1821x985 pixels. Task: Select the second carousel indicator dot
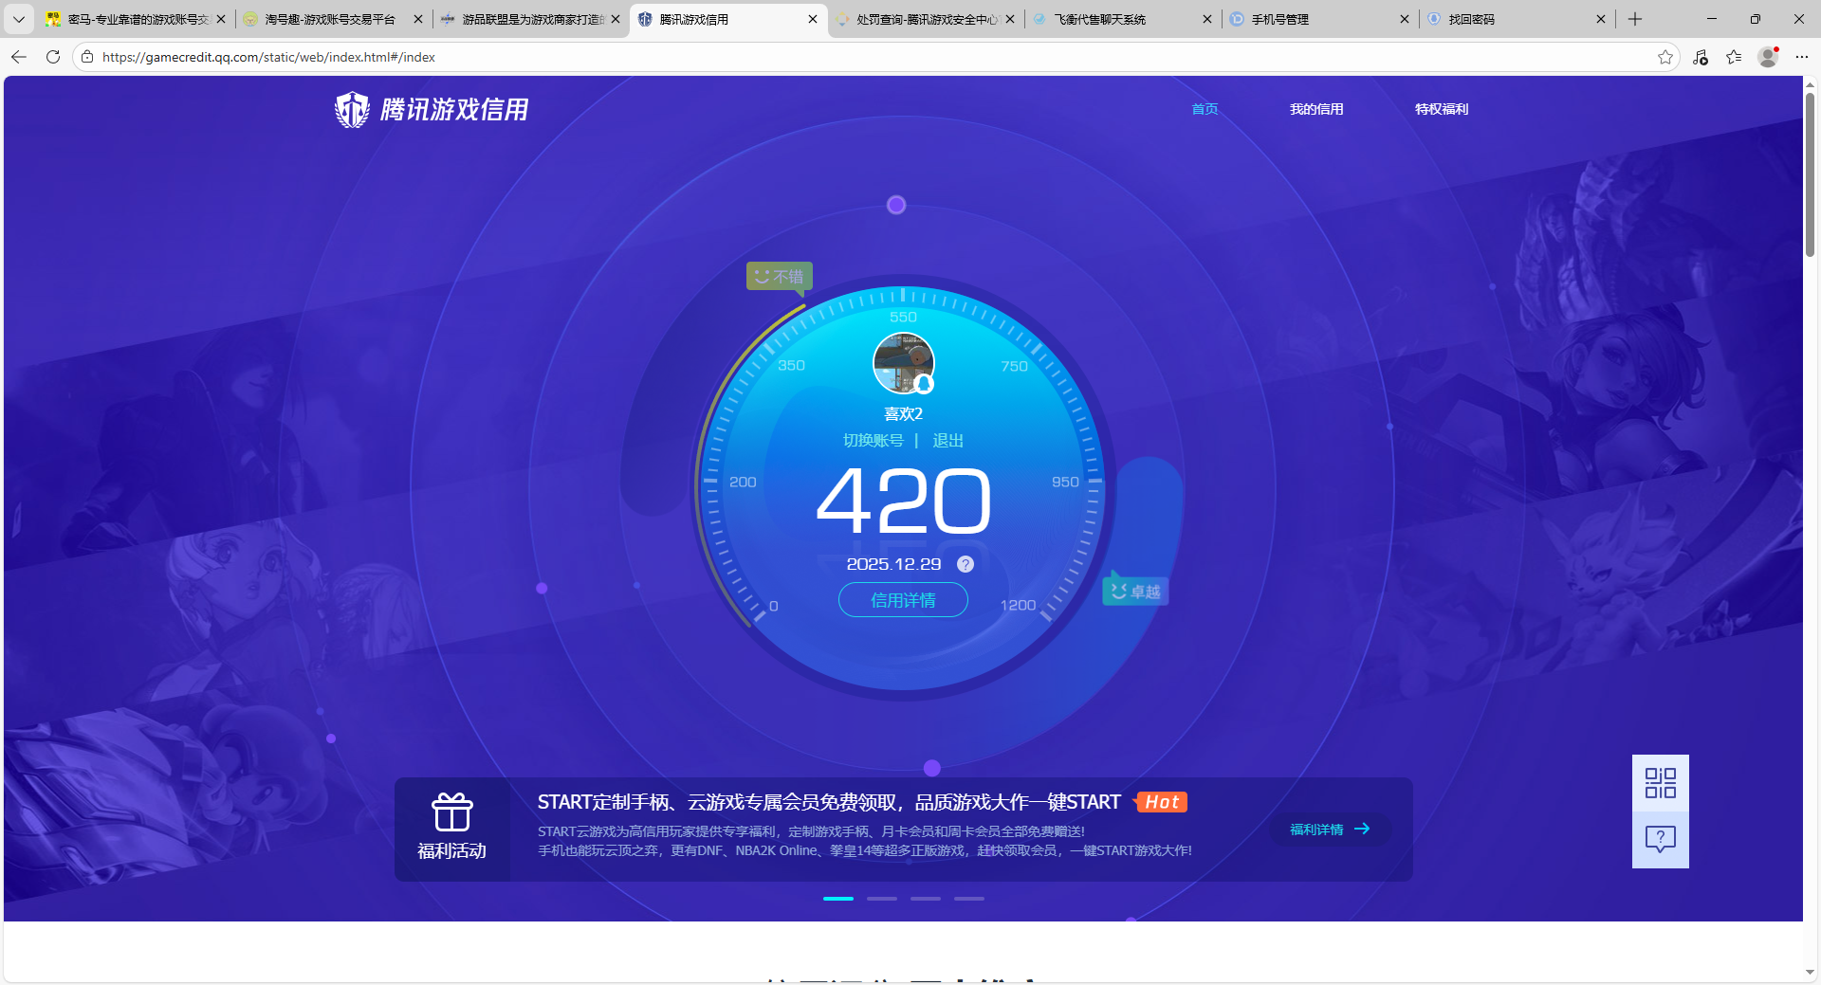(881, 899)
